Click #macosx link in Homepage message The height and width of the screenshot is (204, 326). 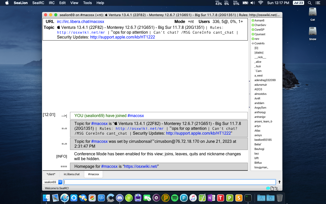click(x=110, y=167)
